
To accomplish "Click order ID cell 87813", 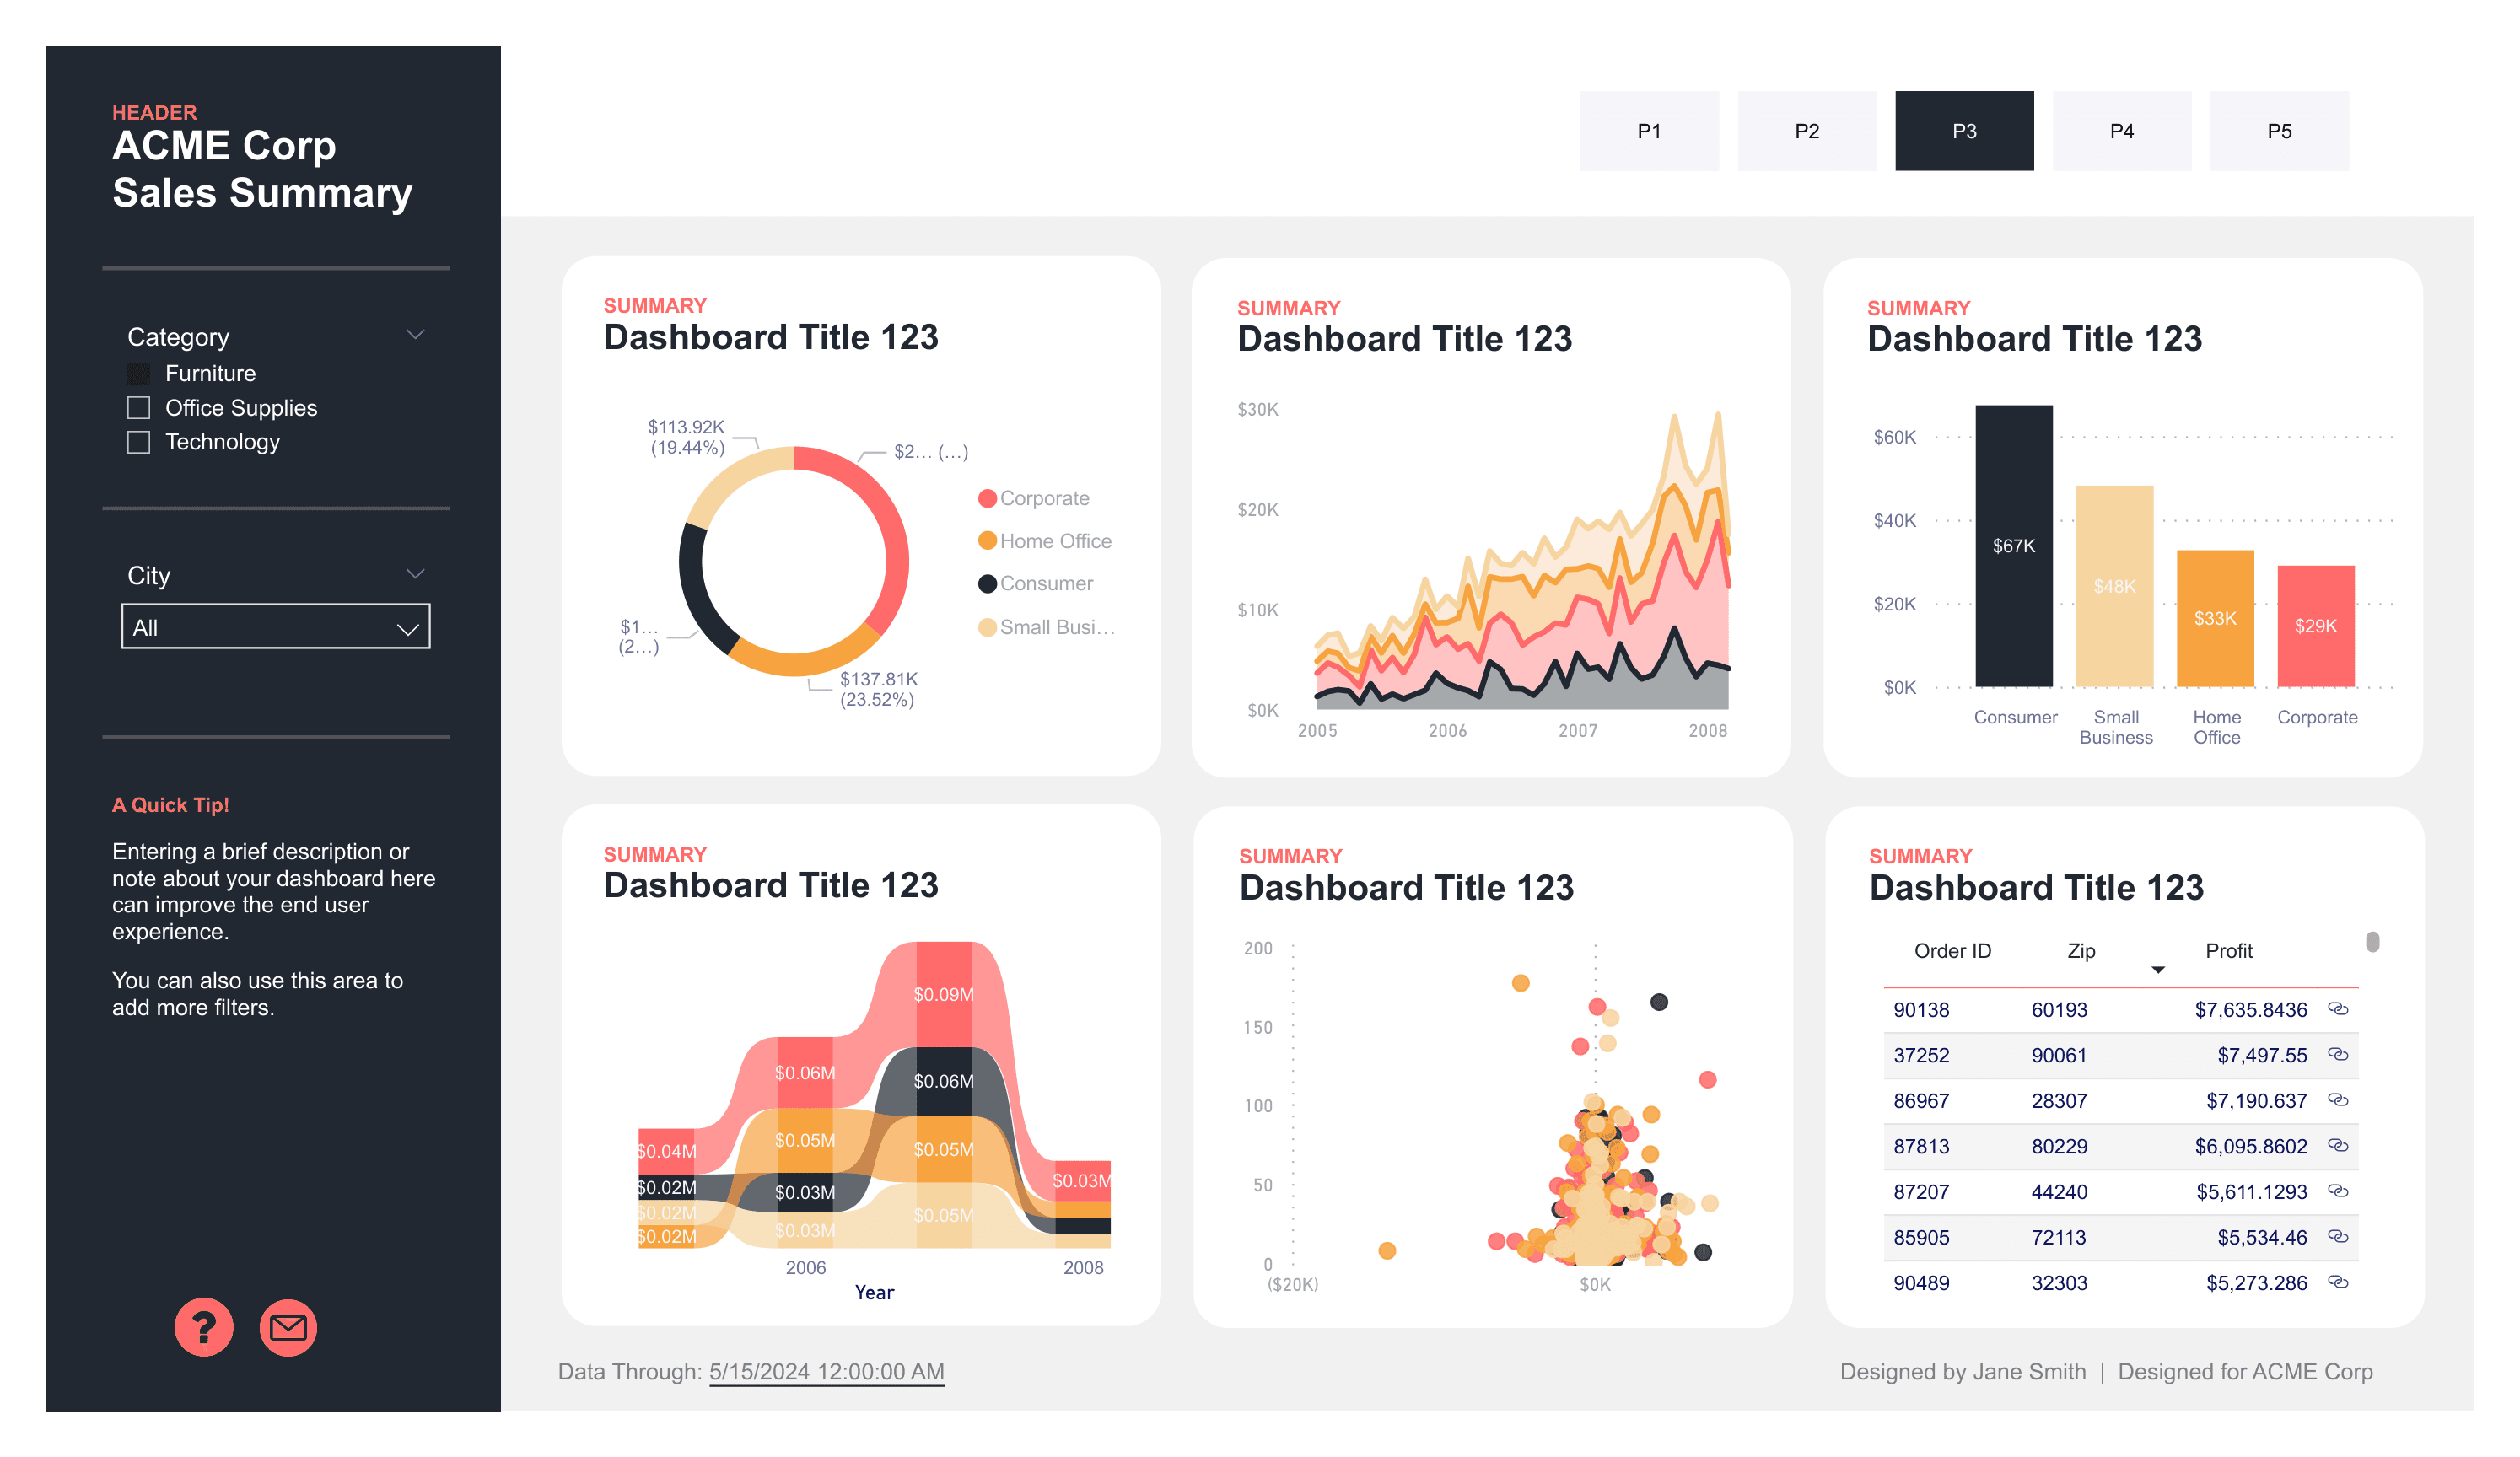I will coord(1921,1146).
